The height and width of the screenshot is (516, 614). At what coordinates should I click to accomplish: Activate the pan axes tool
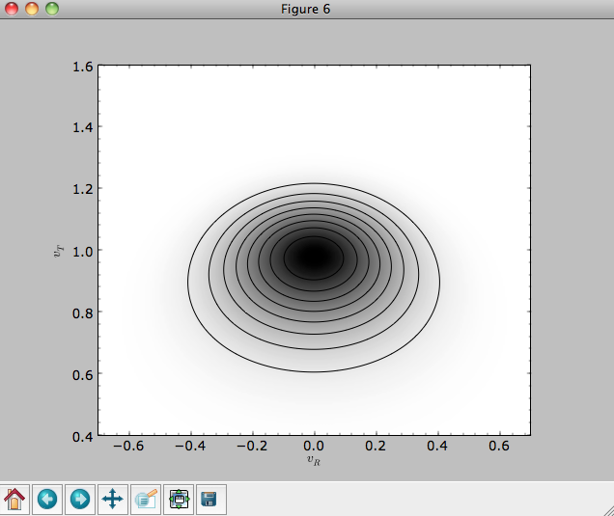click(x=113, y=500)
